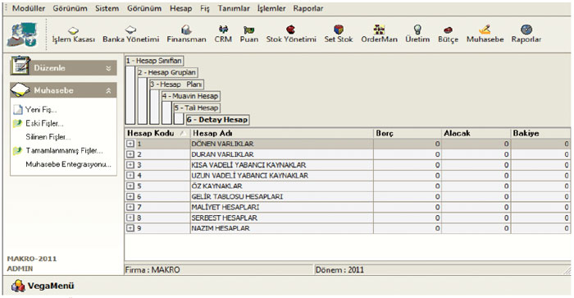The image size is (574, 298).
Task: Select the 3 - Hesap Planı level tab
Action: pyautogui.click(x=176, y=85)
